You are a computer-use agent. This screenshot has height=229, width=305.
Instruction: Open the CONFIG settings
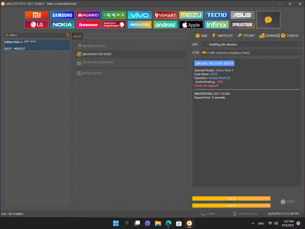[289, 36]
